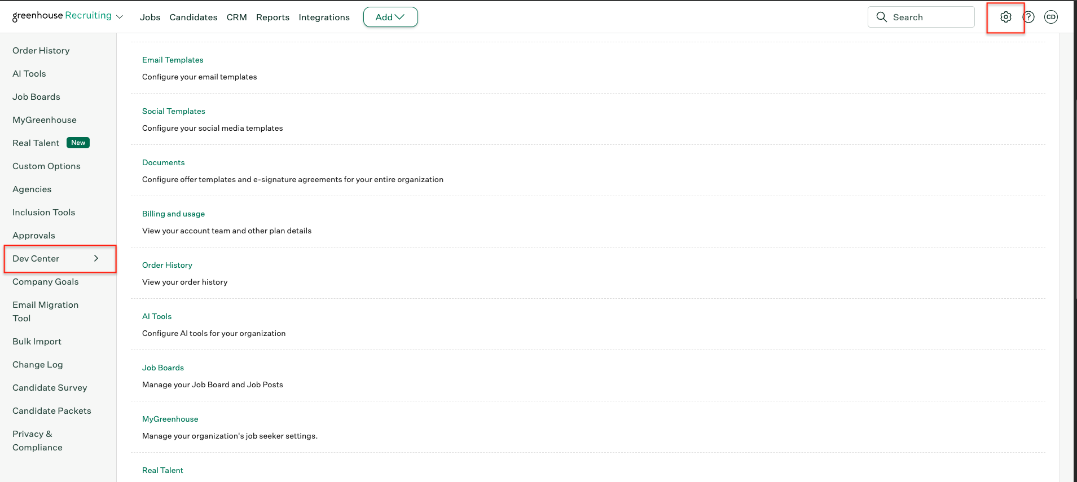
Task: Open the CD user profile avatar
Action: 1050,17
